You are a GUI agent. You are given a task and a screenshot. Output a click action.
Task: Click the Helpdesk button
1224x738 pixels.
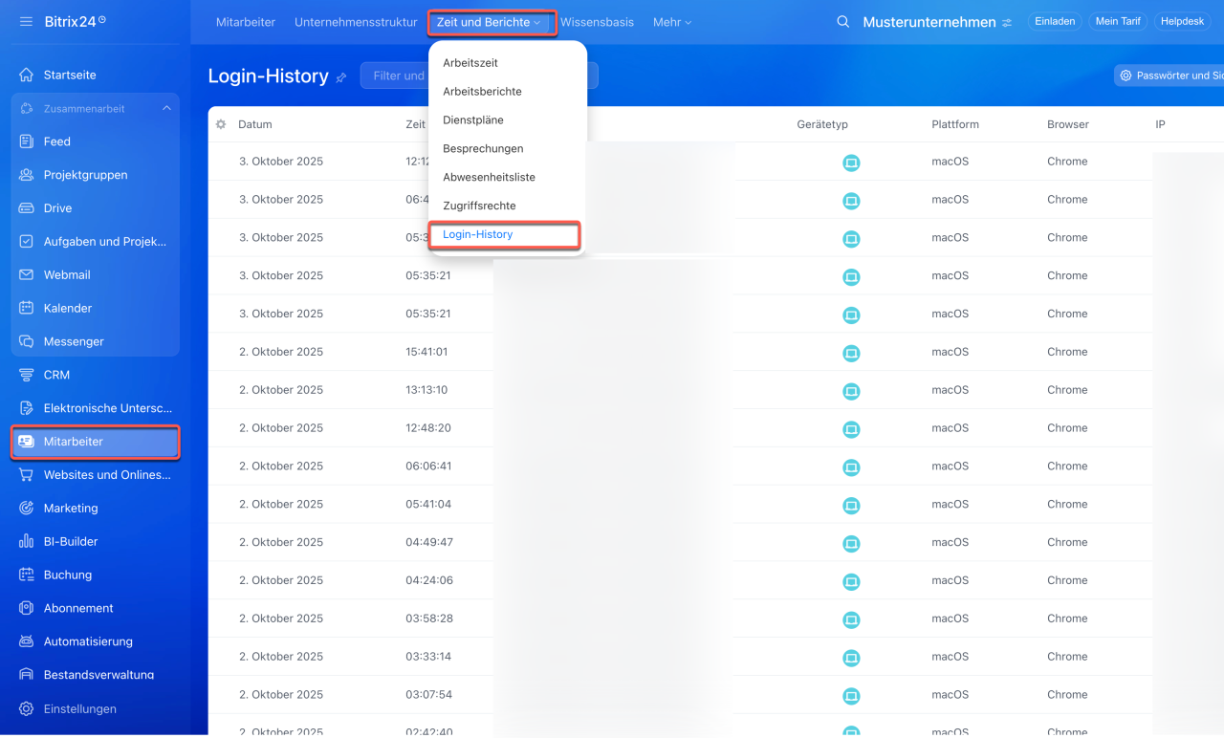click(x=1182, y=21)
